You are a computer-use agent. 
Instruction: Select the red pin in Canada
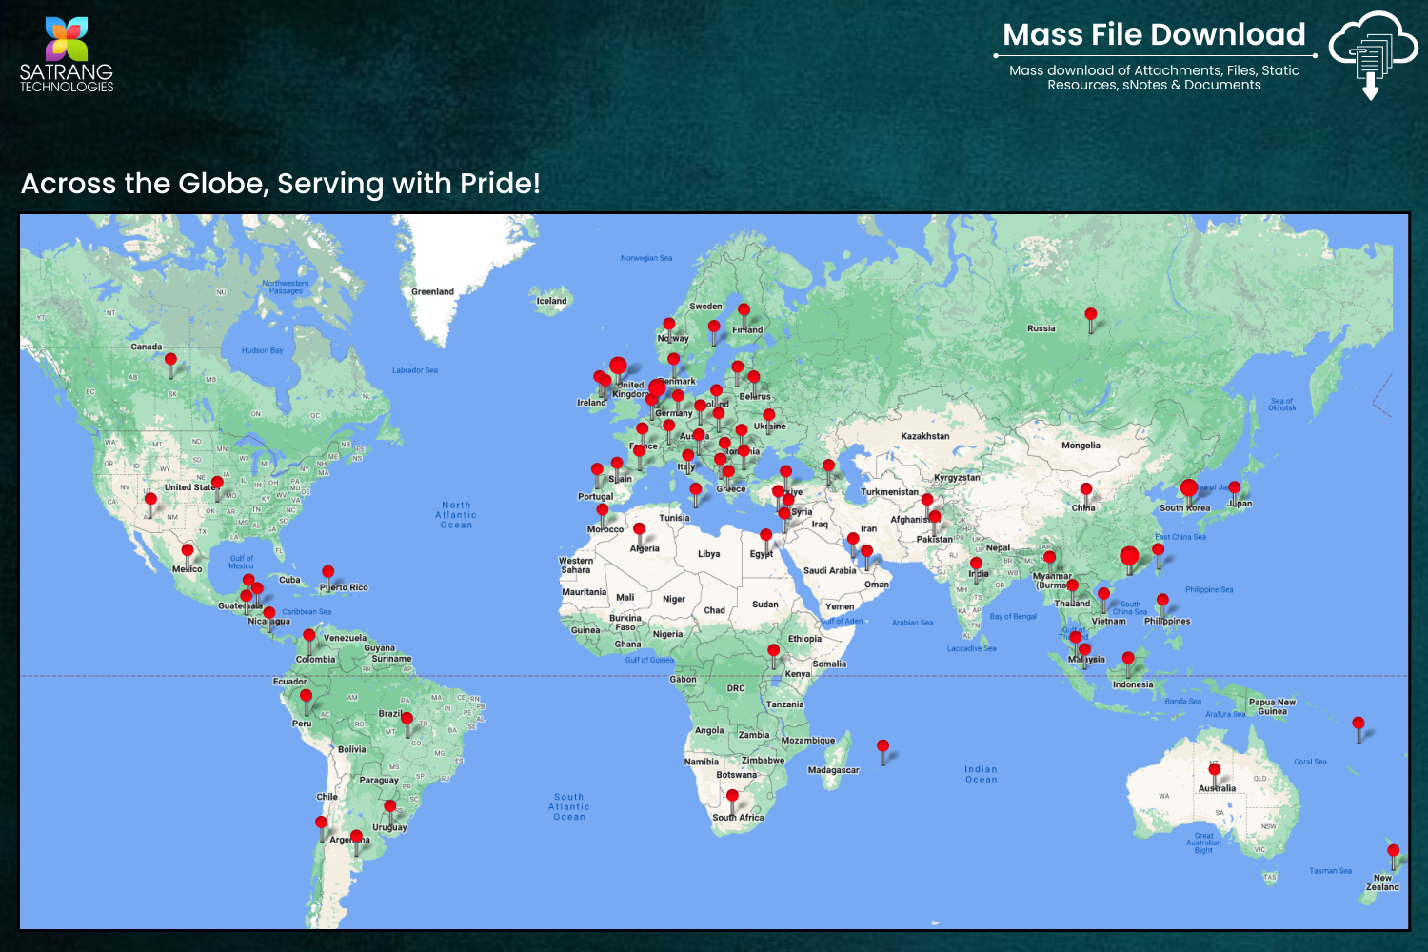(x=170, y=361)
